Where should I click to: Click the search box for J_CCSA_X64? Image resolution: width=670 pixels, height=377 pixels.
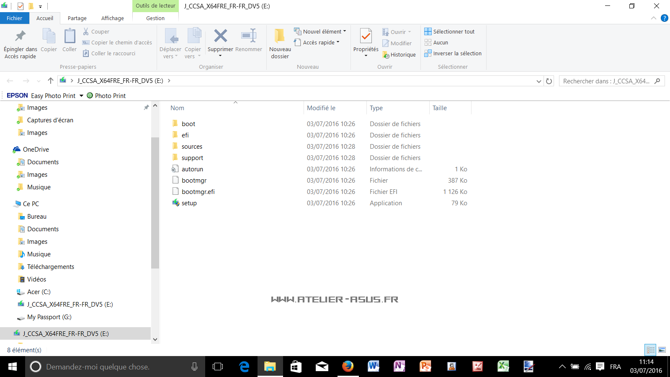pos(606,81)
